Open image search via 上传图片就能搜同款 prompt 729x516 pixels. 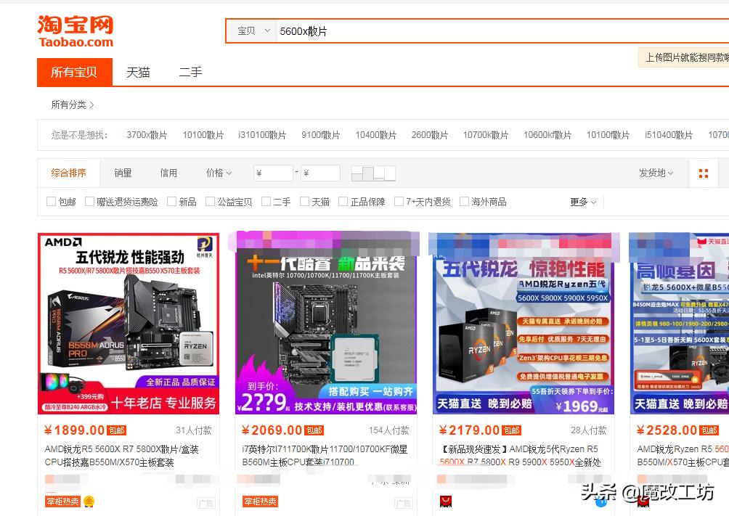coord(685,57)
